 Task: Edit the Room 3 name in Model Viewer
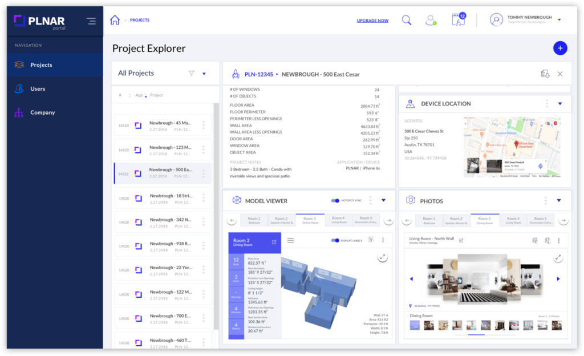(274, 242)
